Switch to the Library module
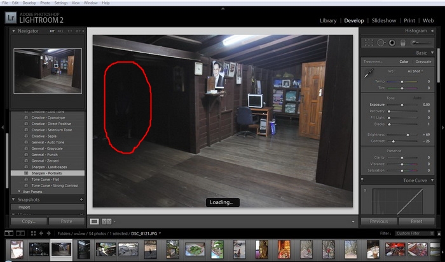The height and width of the screenshot is (262, 445). pos(328,20)
